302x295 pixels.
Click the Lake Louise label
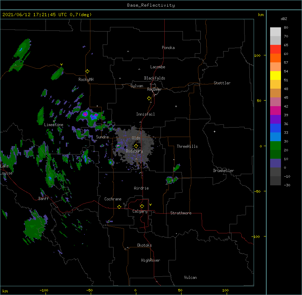click(x=6, y=170)
